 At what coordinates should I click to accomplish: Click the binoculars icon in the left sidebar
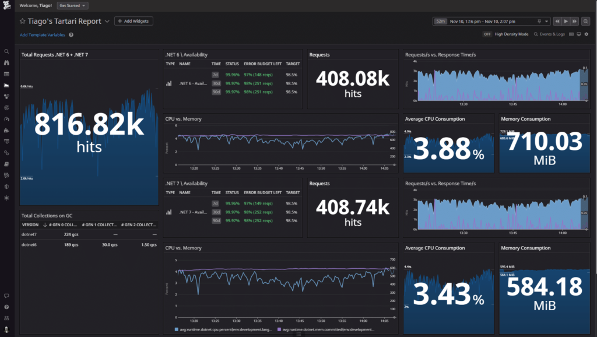6,62
